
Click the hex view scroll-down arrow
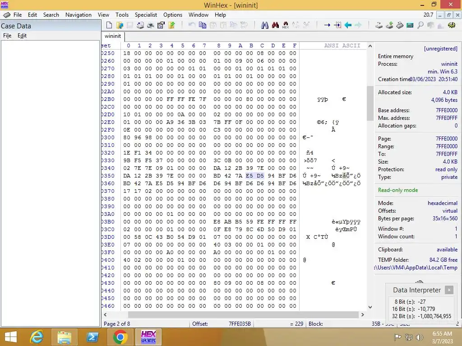click(x=370, y=307)
